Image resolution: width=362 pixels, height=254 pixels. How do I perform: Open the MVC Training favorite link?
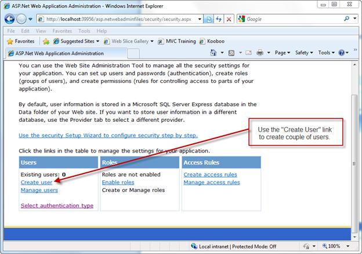pos(177,41)
